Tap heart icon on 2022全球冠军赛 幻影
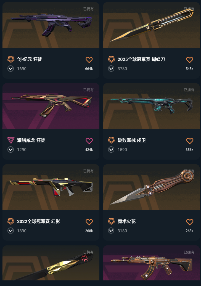The image size is (201, 286). point(89,222)
